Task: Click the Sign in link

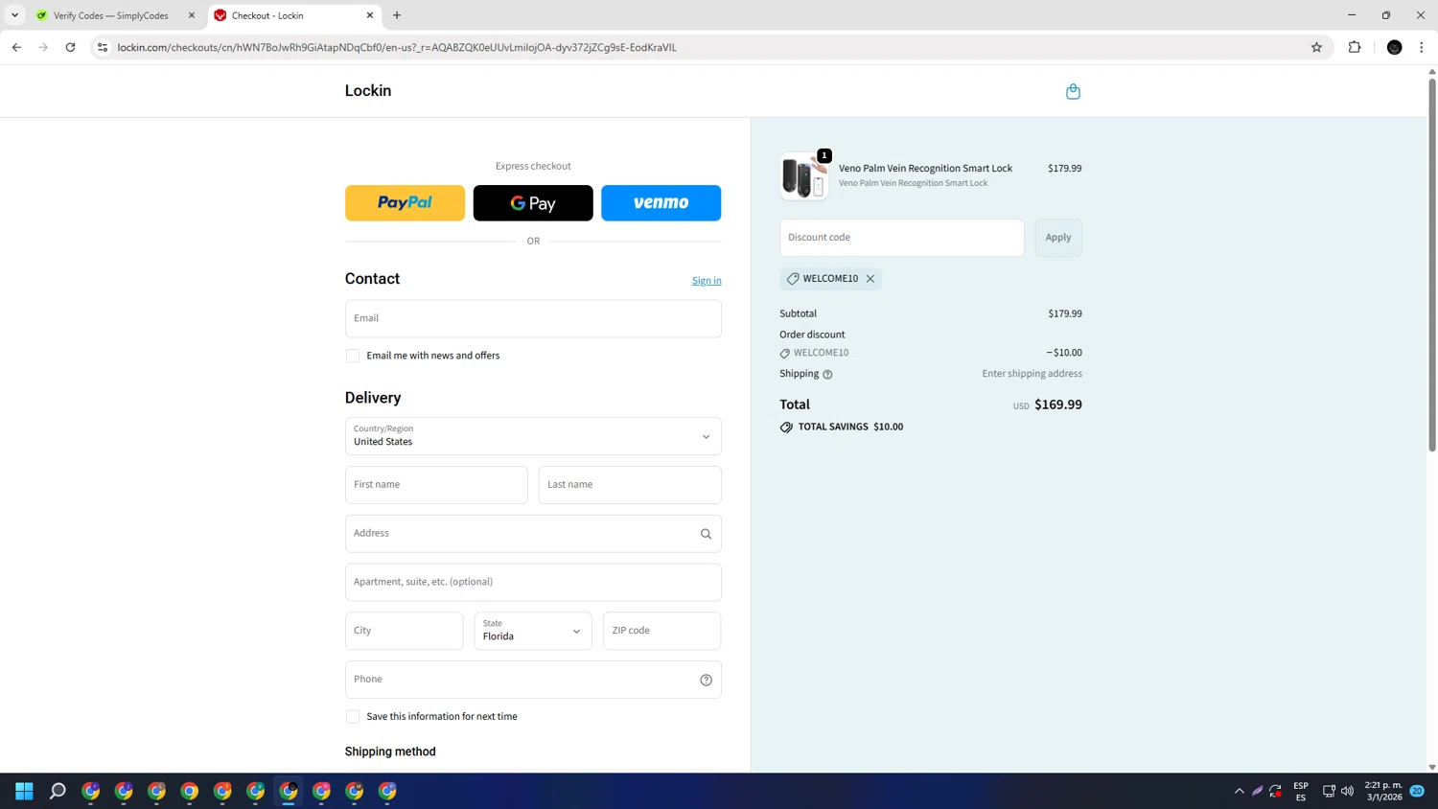Action: (x=707, y=281)
